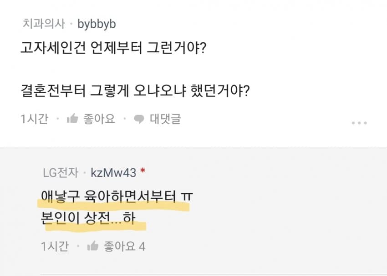Open the three-dot more options menu

(x=359, y=123)
